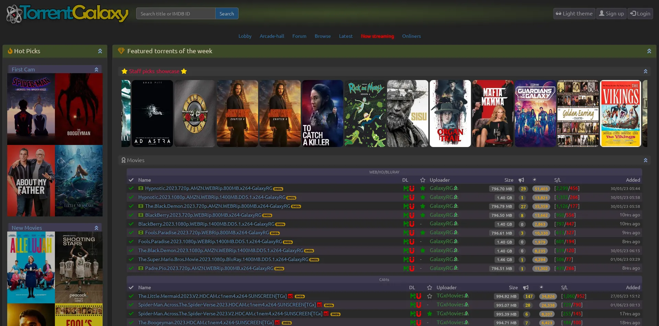Open the IMDb badge for Hypnotic 1080p
The width and height of the screenshot is (659, 326).
click(x=291, y=198)
